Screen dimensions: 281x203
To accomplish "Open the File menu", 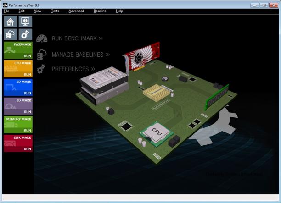I will (6, 11).
